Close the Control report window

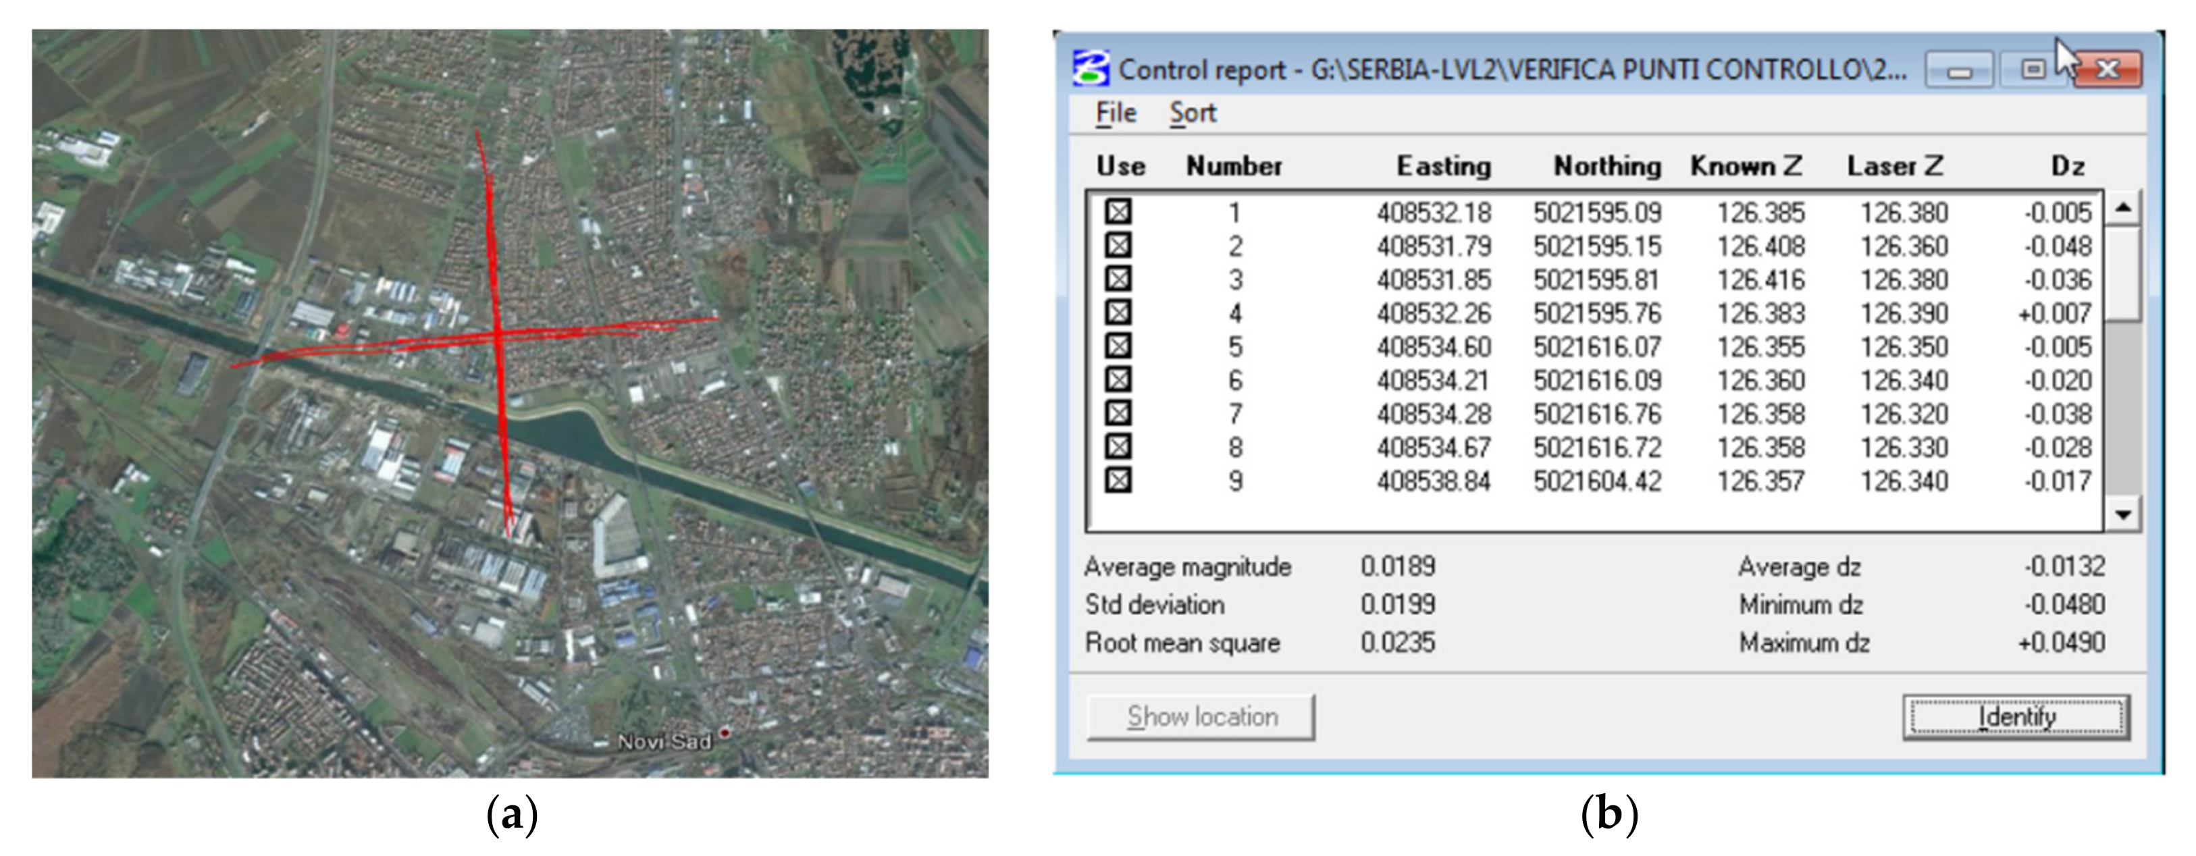click(x=2108, y=70)
